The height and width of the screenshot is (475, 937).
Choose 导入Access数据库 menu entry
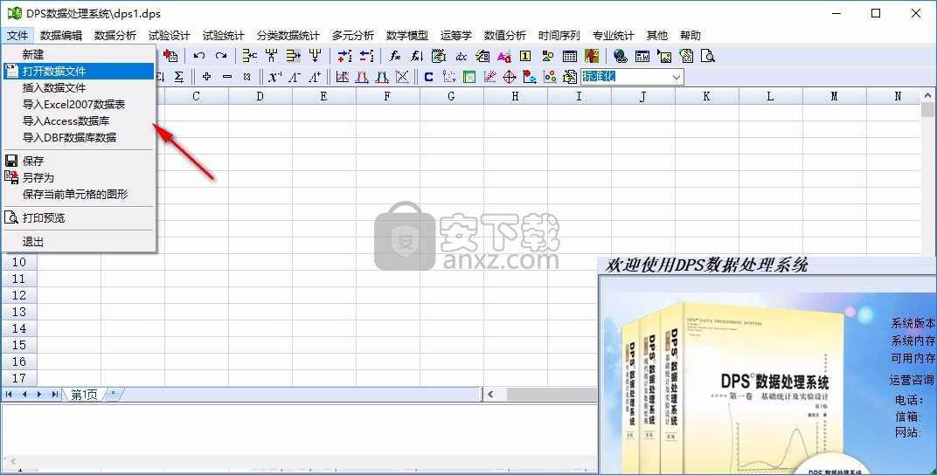click(79, 121)
